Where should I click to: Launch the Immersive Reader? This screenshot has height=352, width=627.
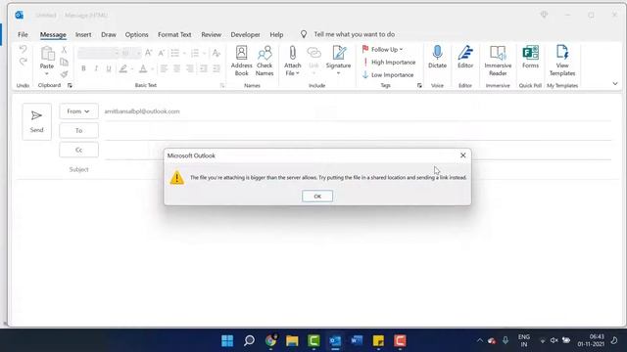[498, 61]
